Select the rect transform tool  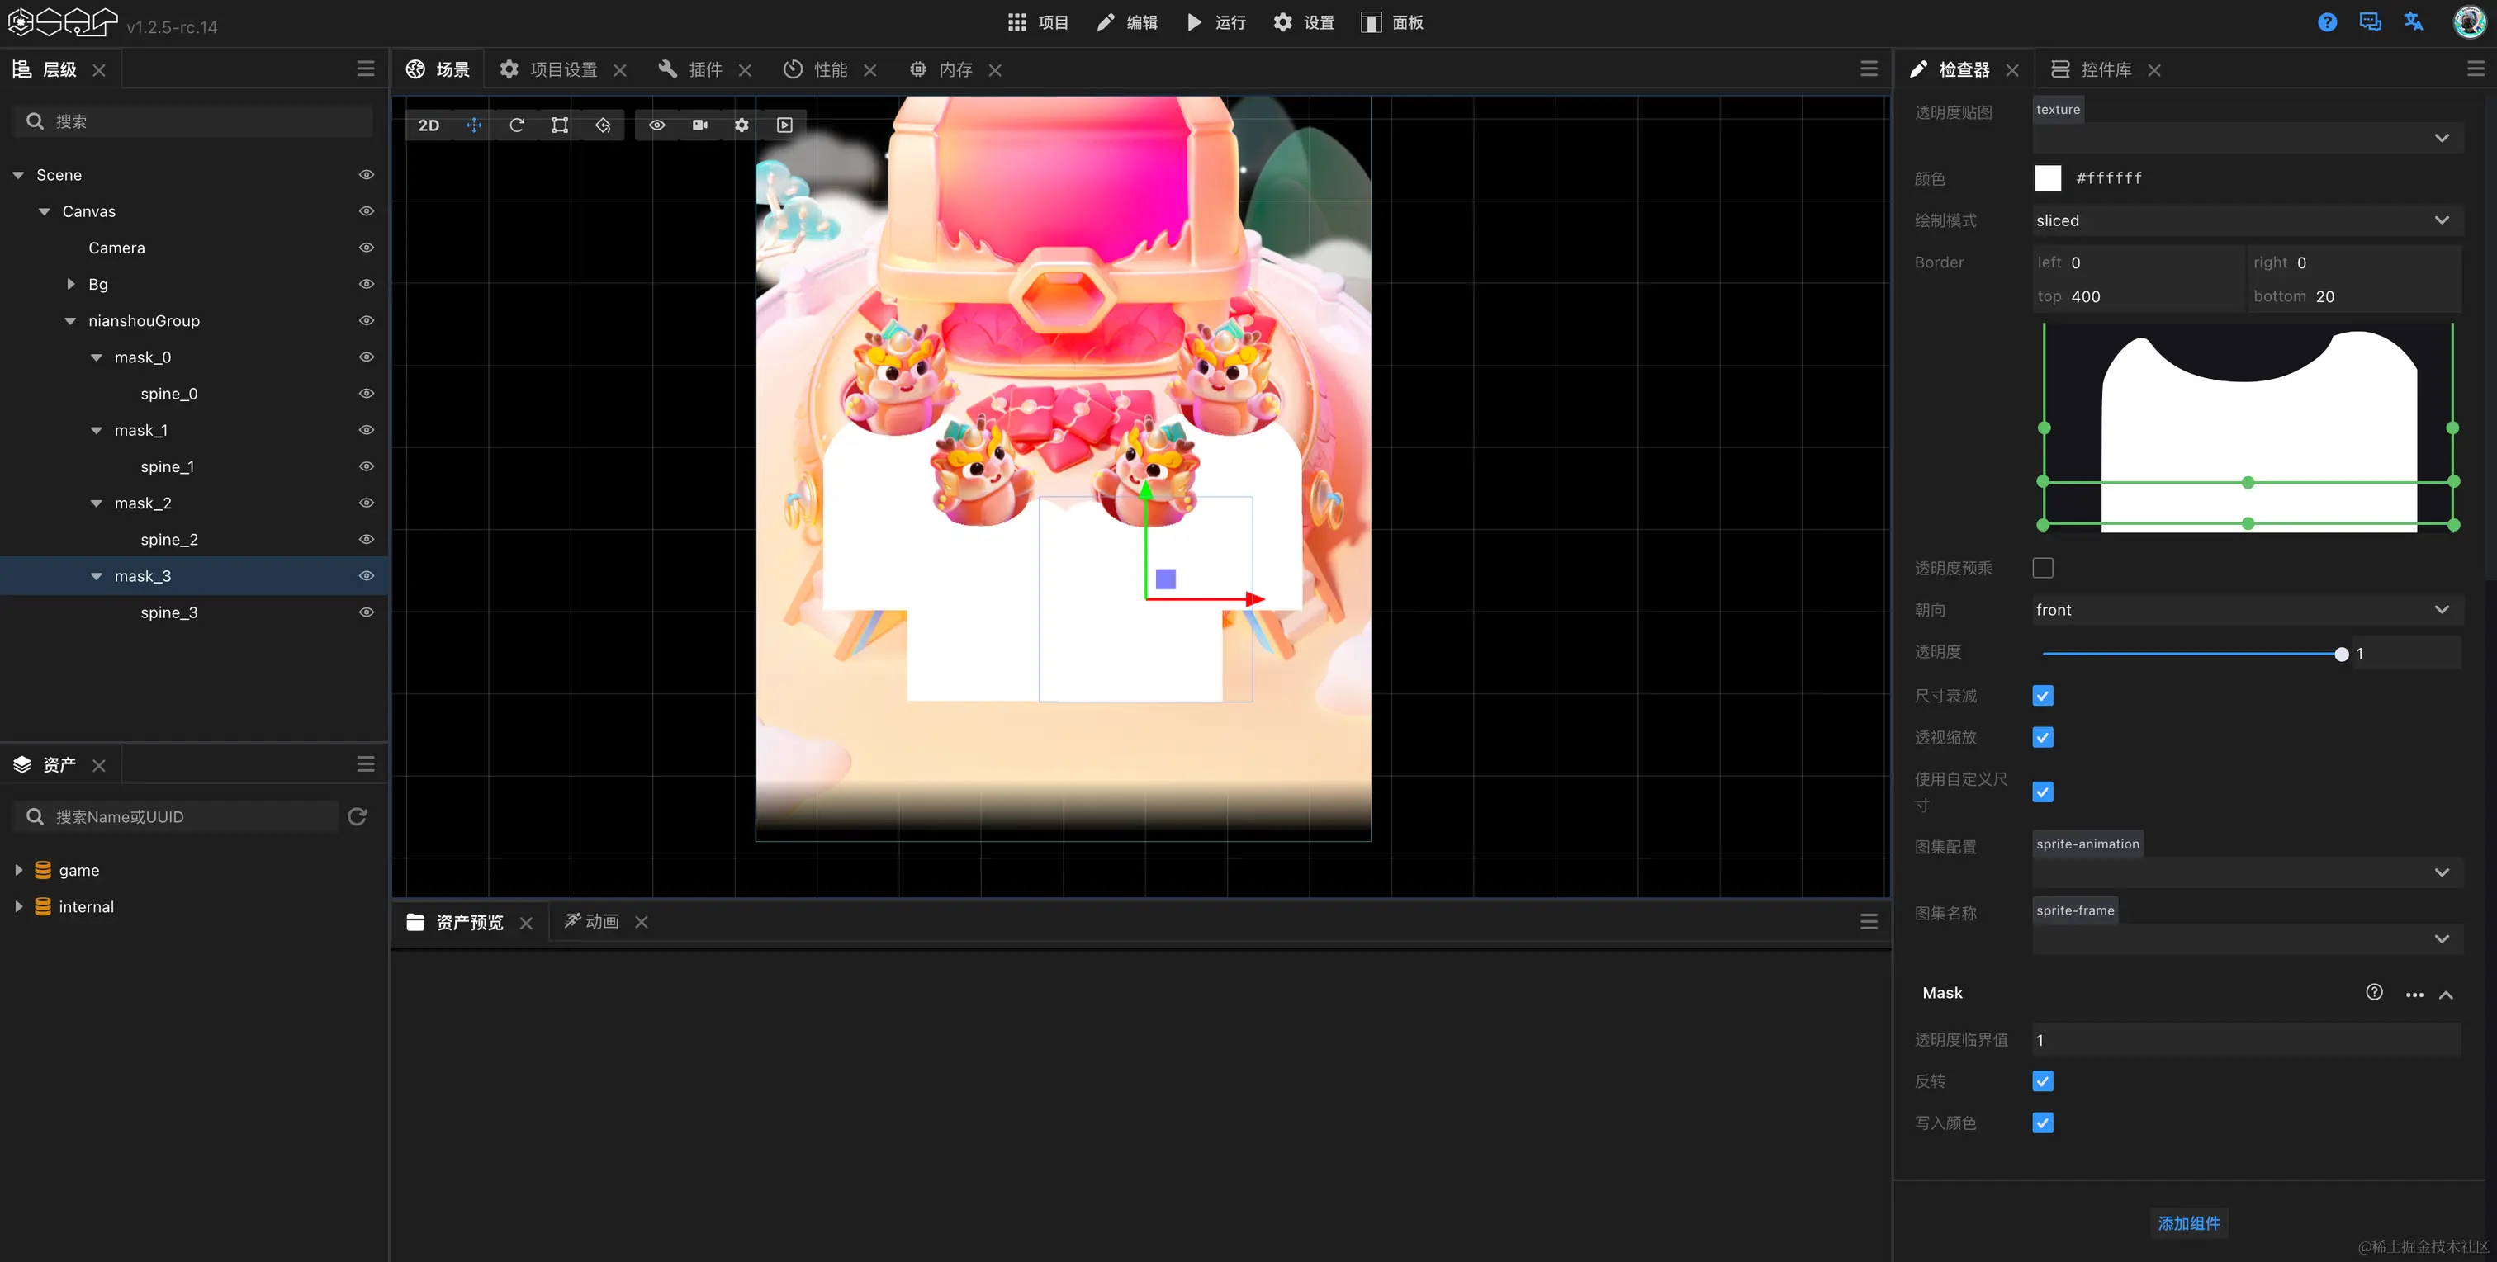559,125
